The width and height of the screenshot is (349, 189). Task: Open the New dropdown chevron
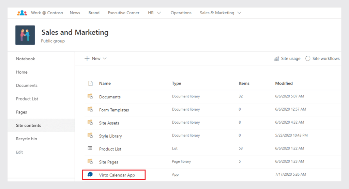(x=105, y=59)
